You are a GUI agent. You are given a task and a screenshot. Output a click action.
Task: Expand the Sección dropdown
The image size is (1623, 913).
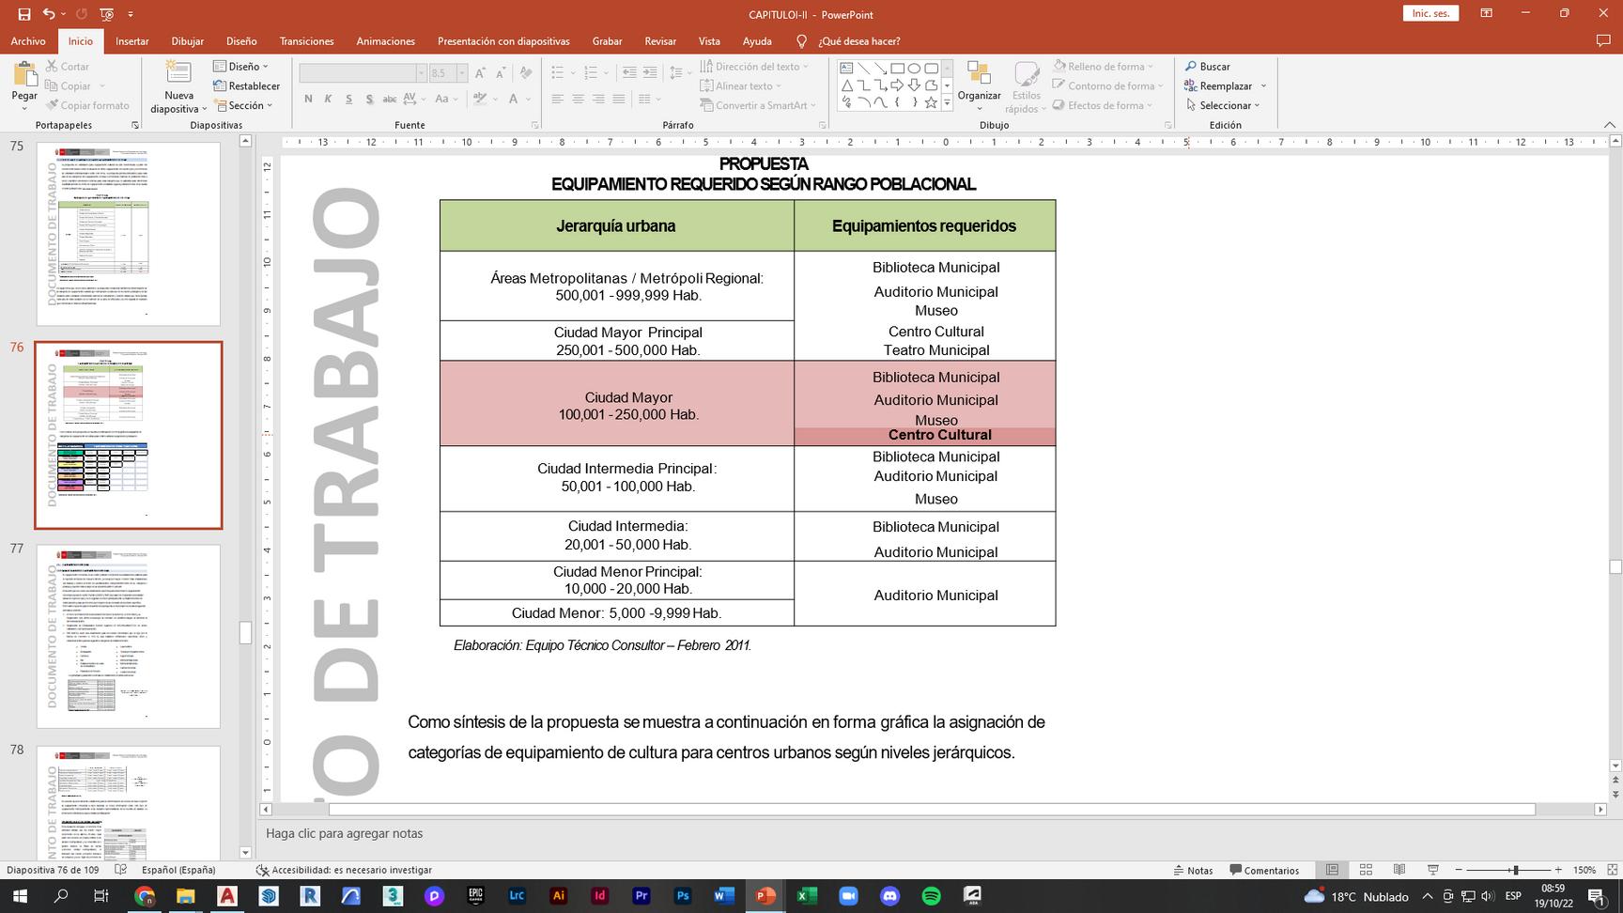[x=243, y=105]
